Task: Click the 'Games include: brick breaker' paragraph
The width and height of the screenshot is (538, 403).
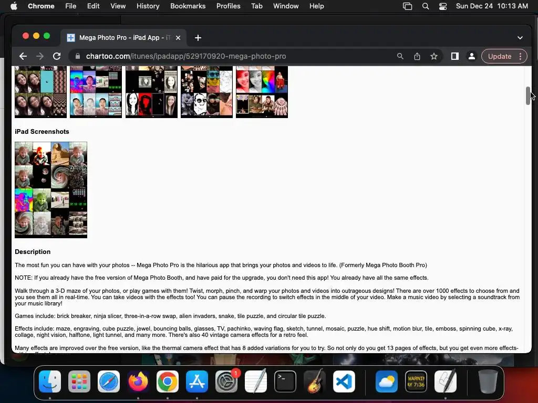Action: [170, 316]
